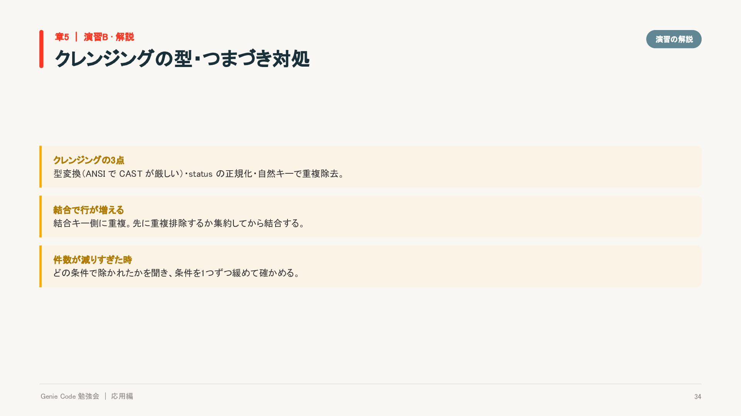Select the heading クレンジングの3点
741x416 pixels.
click(x=89, y=160)
